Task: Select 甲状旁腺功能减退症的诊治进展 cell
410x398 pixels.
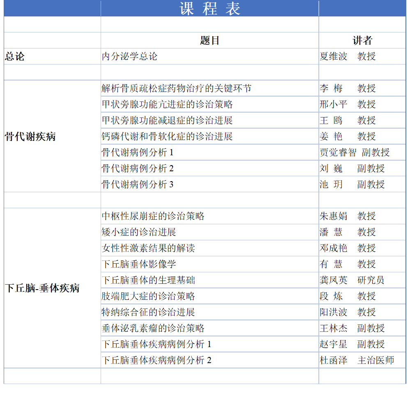Action: coord(210,120)
